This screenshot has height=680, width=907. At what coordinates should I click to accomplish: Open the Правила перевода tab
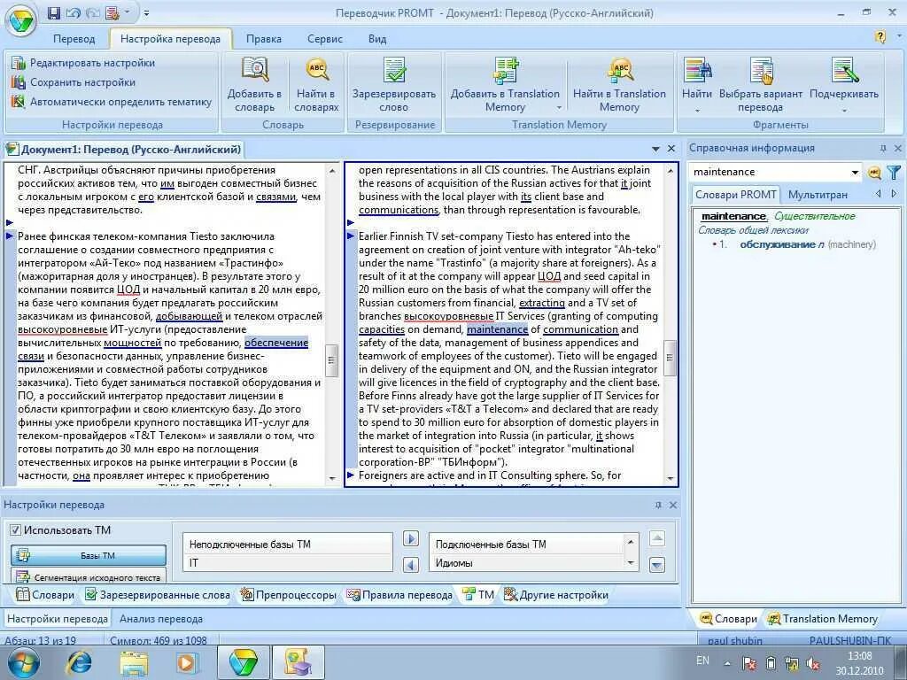coord(399,594)
